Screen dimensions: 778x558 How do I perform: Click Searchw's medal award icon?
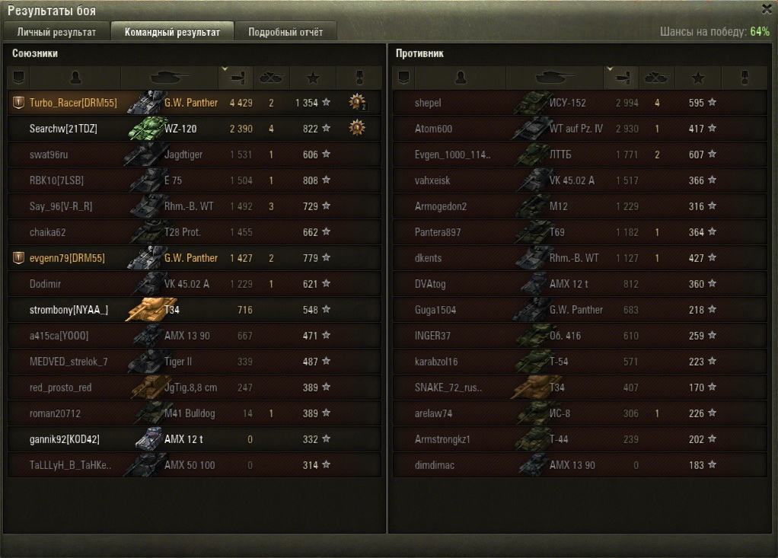(357, 128)
